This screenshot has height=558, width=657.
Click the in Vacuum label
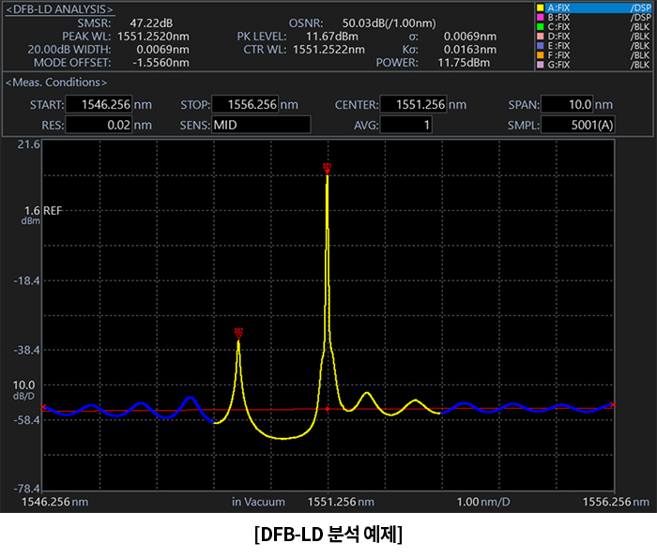point(258,502)
